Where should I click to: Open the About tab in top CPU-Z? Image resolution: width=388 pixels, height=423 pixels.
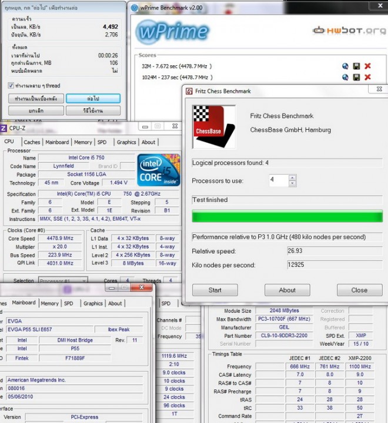point(148,142)
